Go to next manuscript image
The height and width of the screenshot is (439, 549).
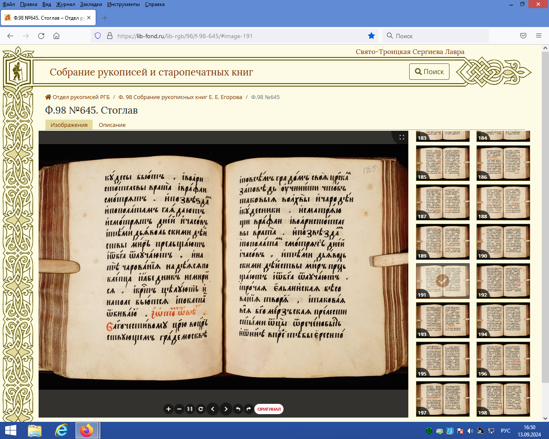coord(226,409)
